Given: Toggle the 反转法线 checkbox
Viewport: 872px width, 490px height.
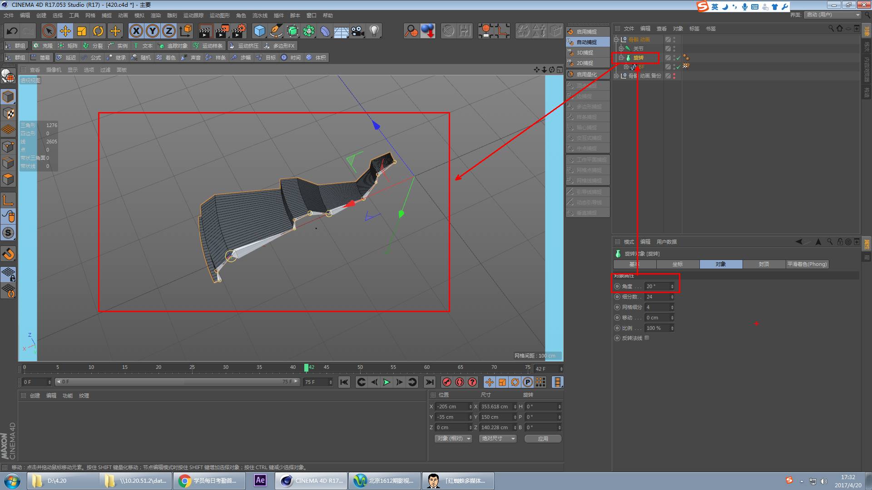Looking at the screenshot, I should click(647, 338).
